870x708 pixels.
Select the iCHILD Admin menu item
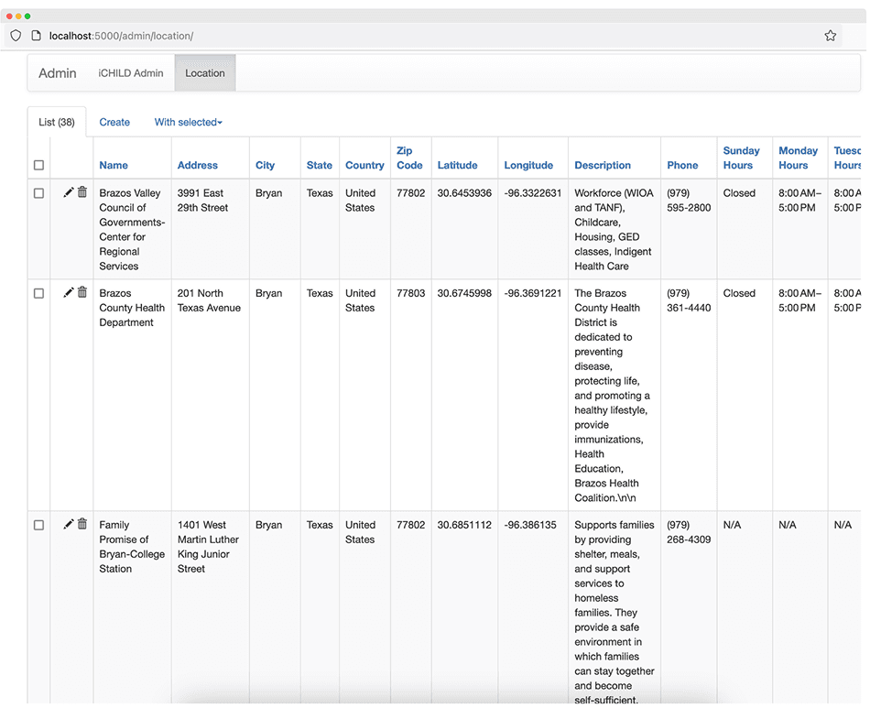point(130,72)
